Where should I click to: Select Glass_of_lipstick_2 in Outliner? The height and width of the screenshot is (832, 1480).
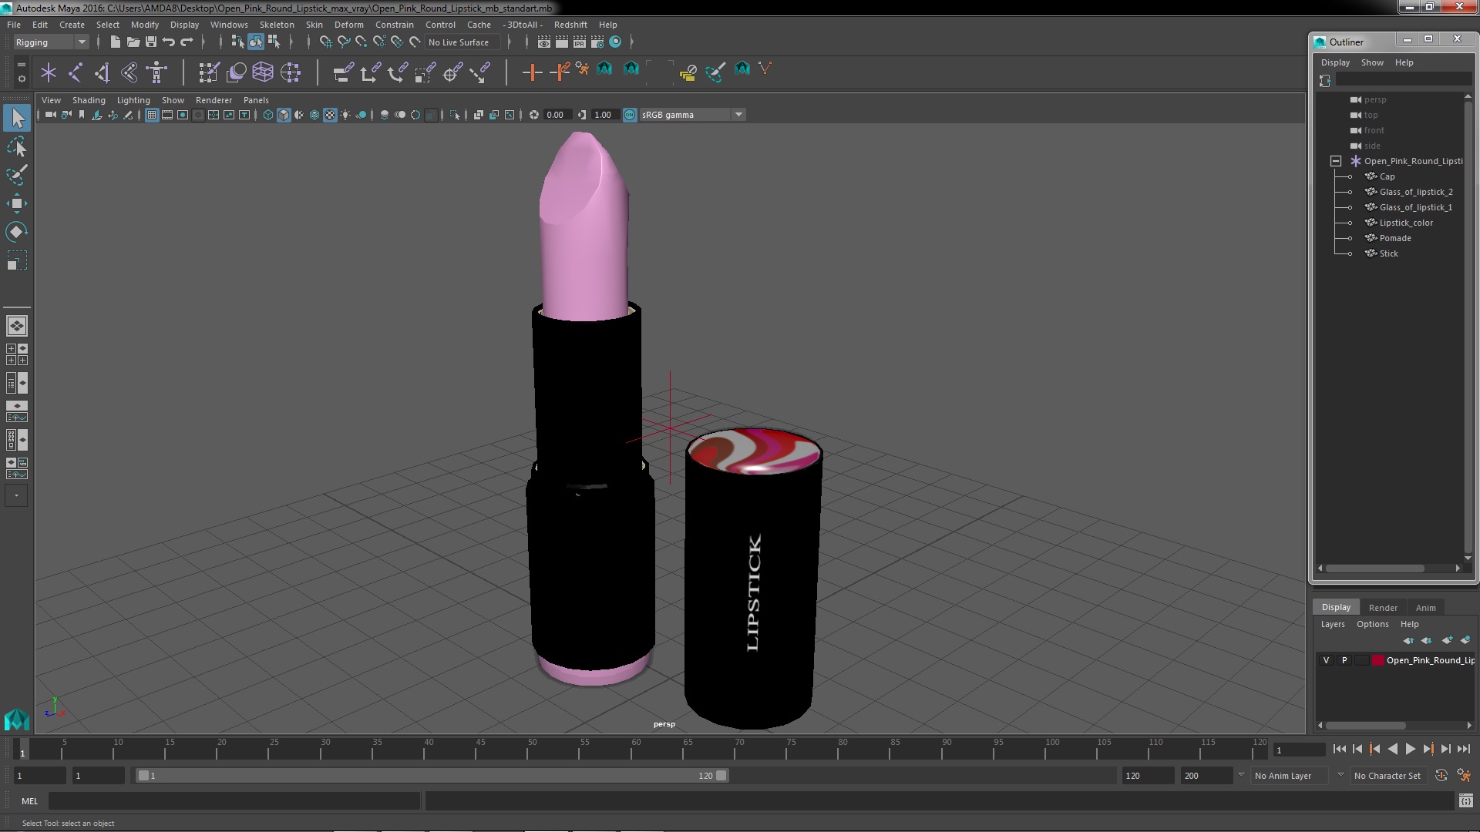click(1416, 192)
